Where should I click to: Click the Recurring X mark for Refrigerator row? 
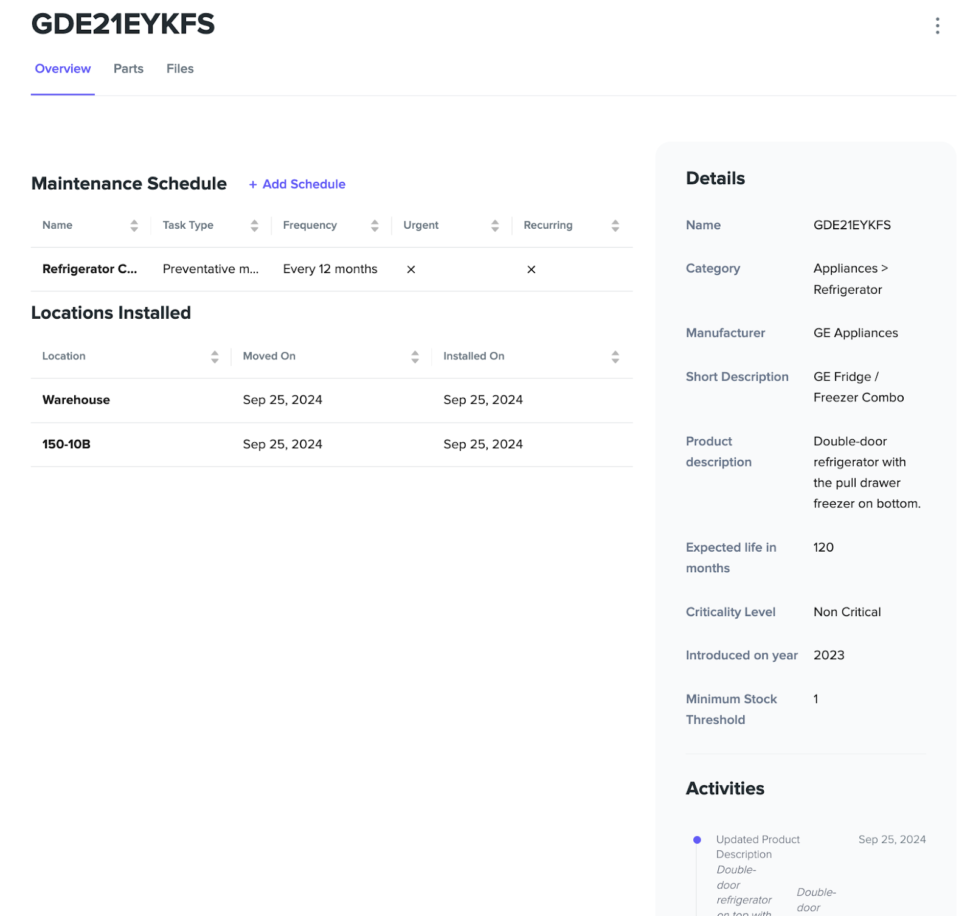click(532, 269)
